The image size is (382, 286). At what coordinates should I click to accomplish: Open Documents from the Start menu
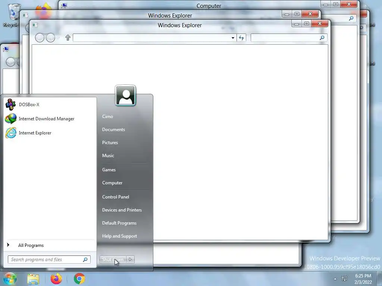pyautogui.click(x=113, y=130)
